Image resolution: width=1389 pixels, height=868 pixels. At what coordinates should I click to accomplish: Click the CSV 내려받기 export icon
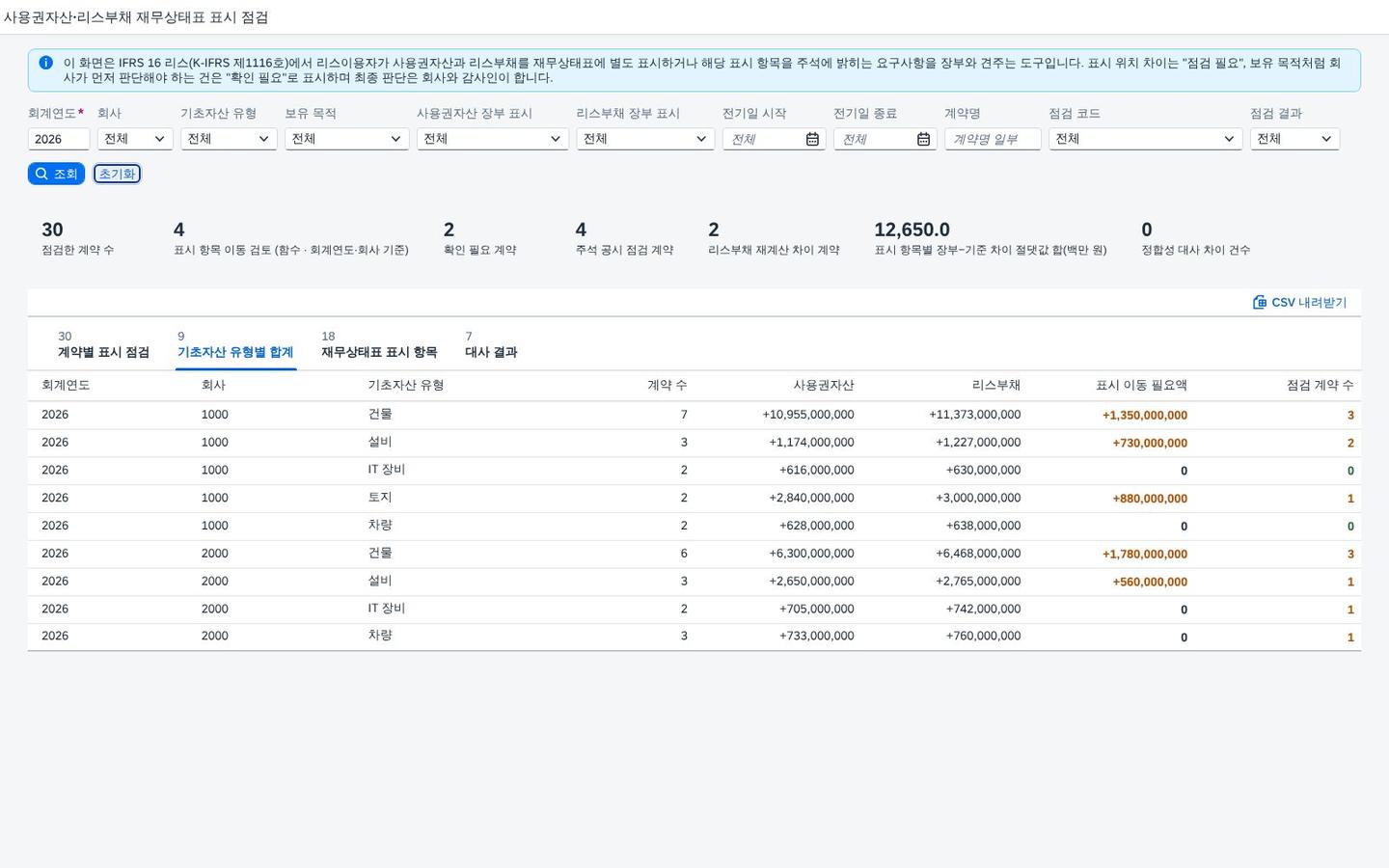point(1259,302)
